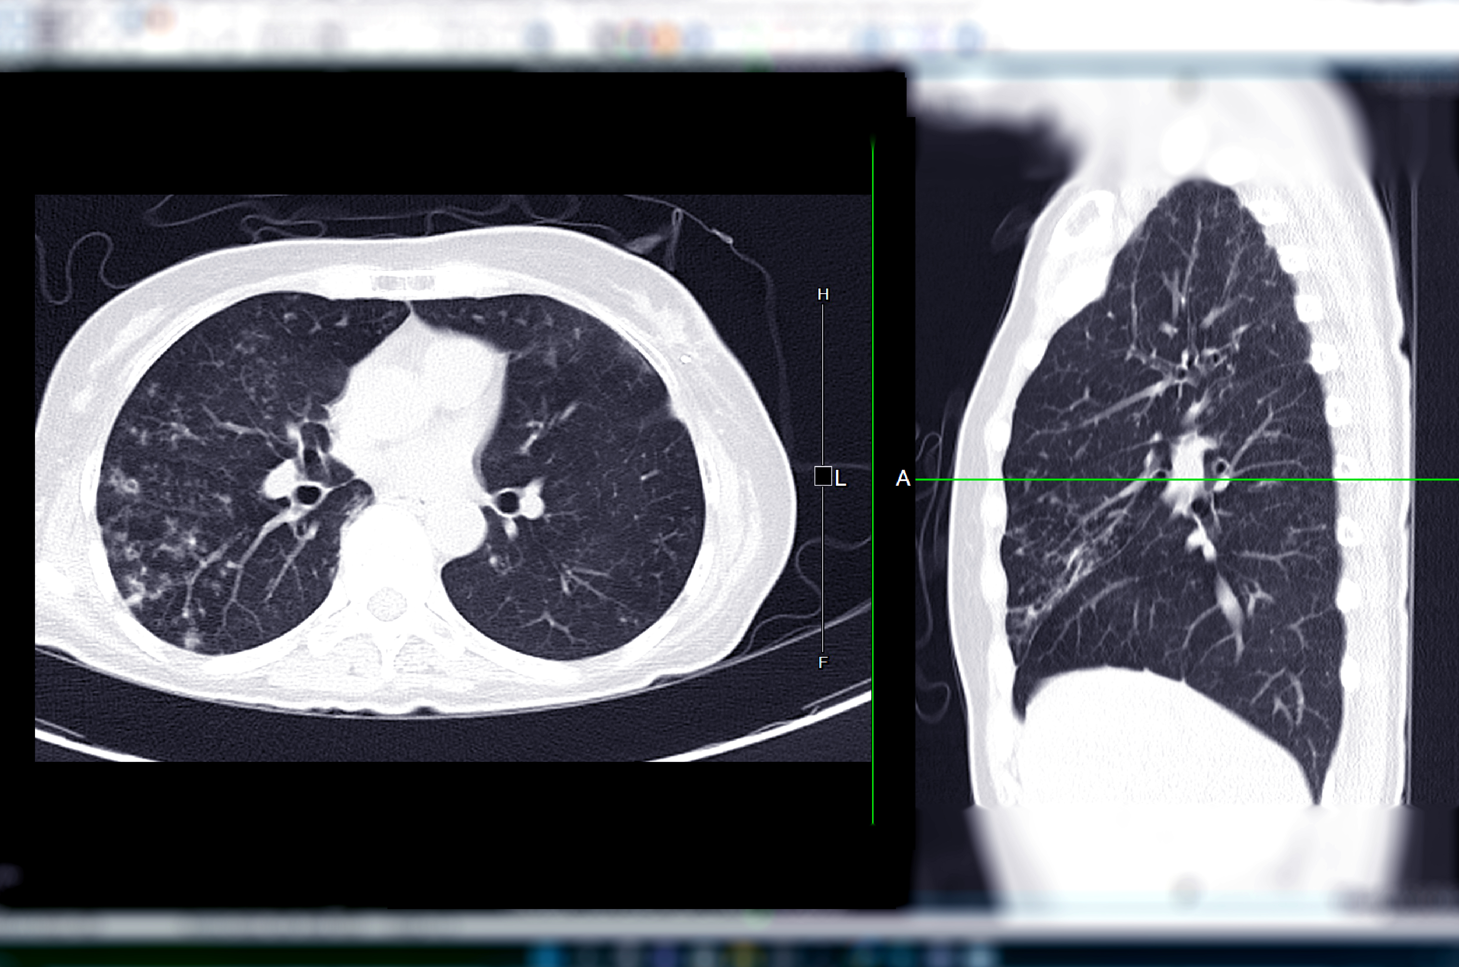The image size is (1459, 967).
Task: Click the square slice slider handle
Action: point(823,476)
